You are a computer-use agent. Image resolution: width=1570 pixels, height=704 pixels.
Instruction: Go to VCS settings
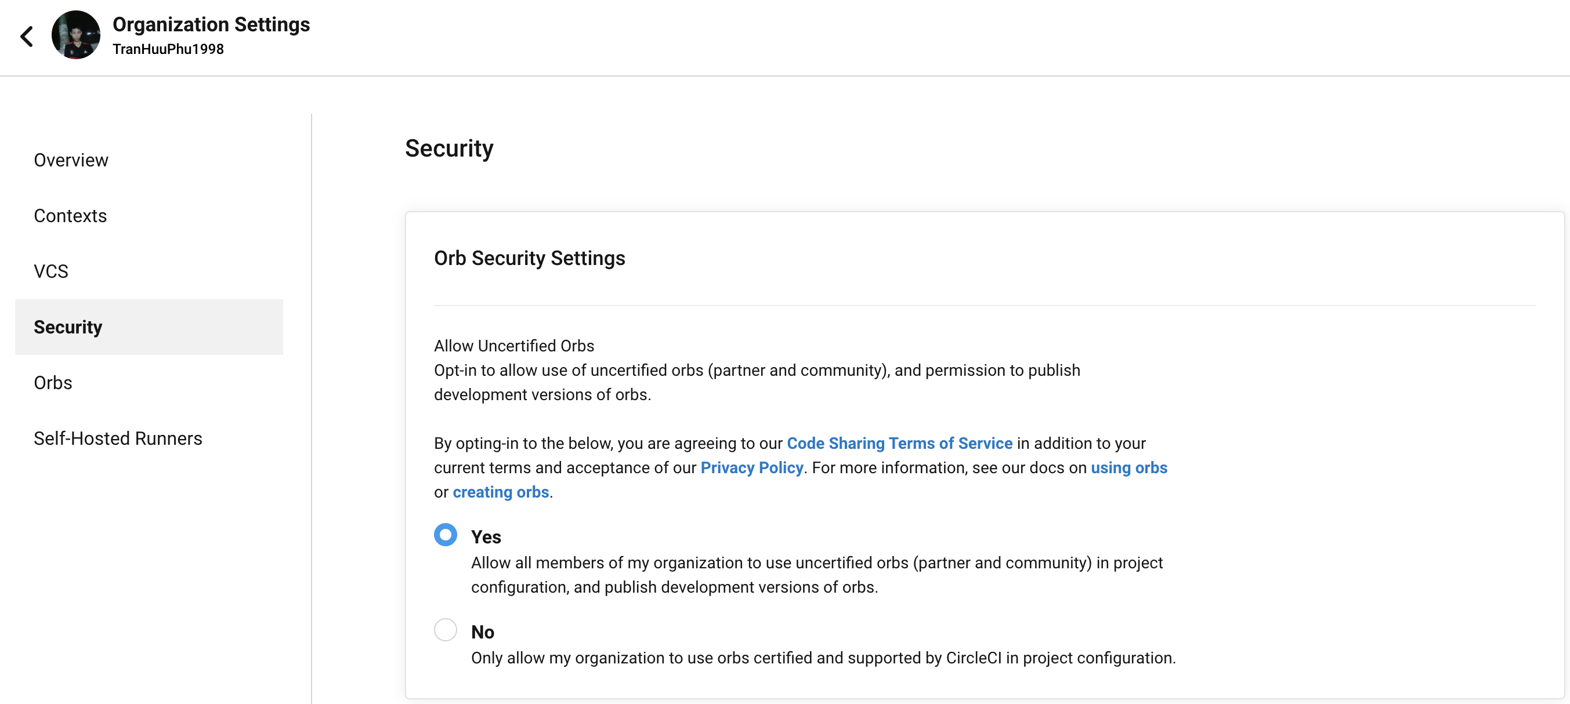tap(50, 271)
